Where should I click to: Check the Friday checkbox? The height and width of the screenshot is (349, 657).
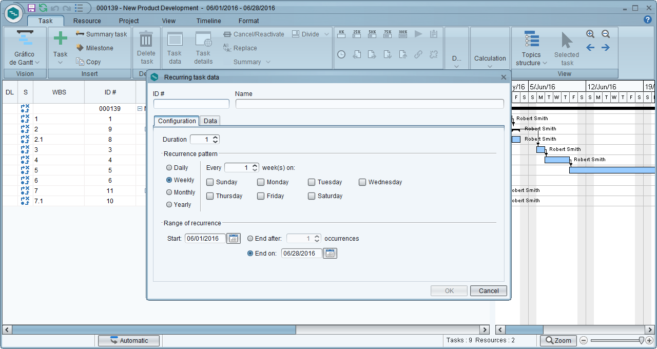pyautogui.click(x=261, y=196)
